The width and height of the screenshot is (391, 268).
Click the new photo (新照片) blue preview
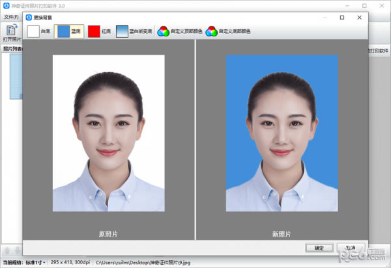tap(282, 133)
